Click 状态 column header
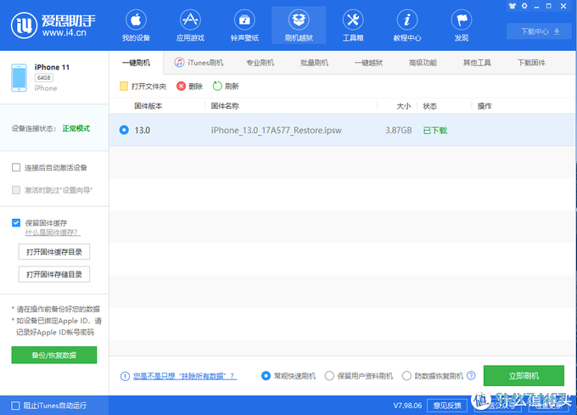Screen dimensions: 577x415 [x=430, y=106]
